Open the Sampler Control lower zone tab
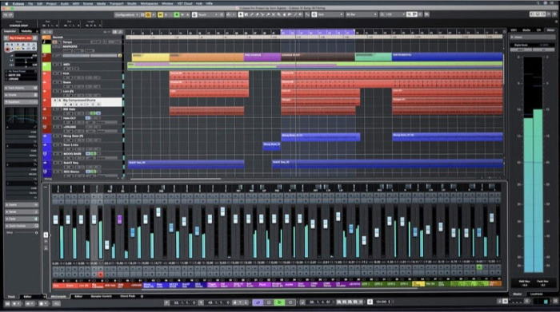Image resolution: width=560 pixels, height=312 pixels. click(101, 296)
